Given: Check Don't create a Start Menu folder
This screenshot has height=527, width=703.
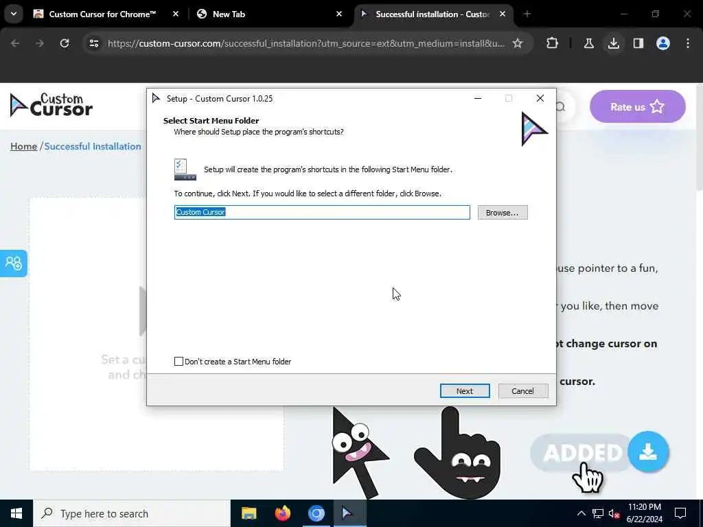Looking at the screenshot, I should point(179,361).
